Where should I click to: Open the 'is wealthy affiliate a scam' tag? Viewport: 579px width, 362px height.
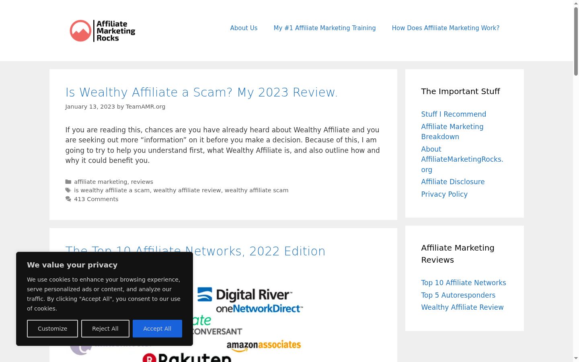(x=112, y=190)
